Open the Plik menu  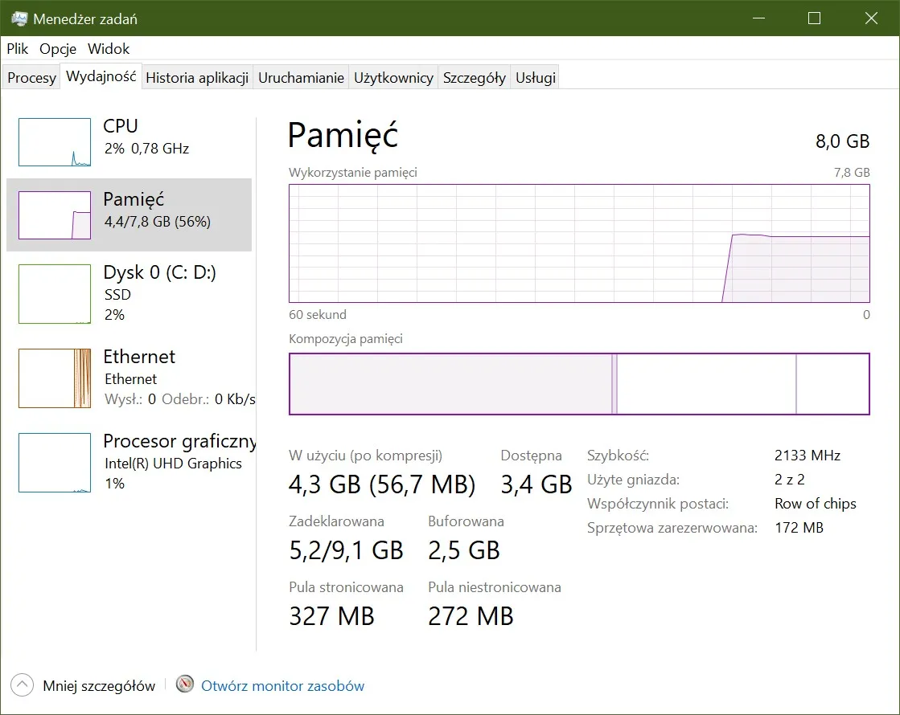pos(17,48)
